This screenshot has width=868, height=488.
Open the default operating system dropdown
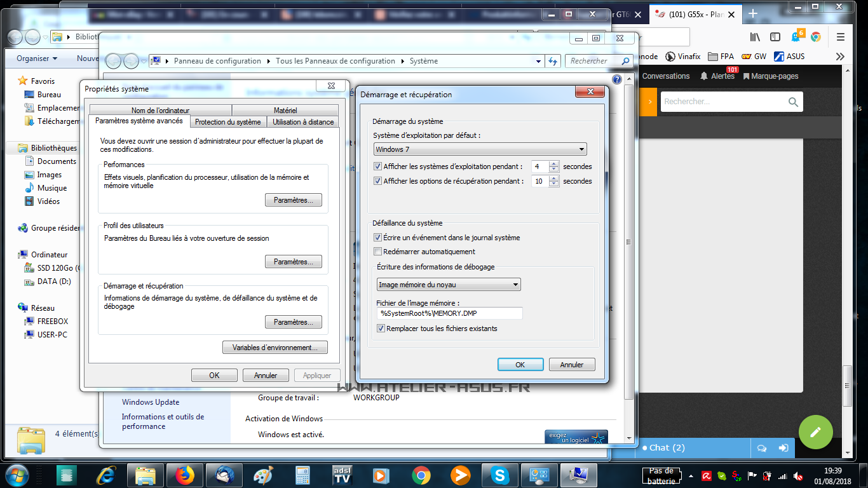point(480,149)
